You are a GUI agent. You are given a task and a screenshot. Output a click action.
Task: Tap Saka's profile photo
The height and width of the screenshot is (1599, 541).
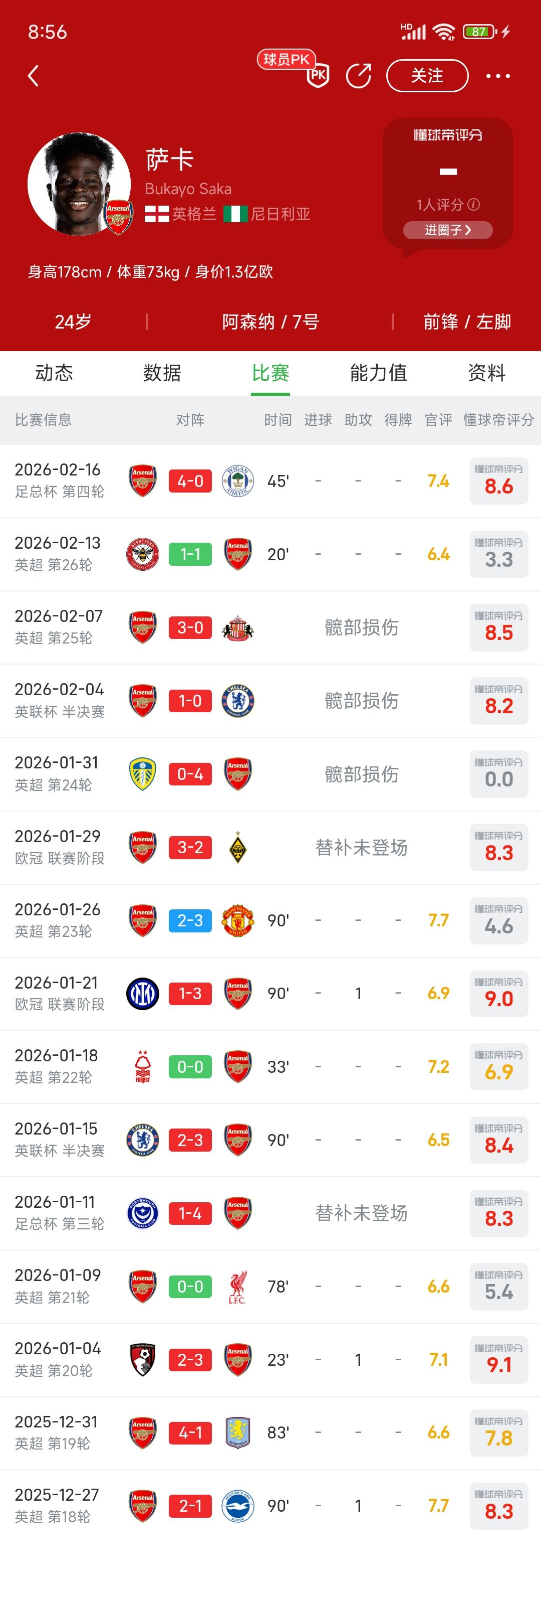79,184
